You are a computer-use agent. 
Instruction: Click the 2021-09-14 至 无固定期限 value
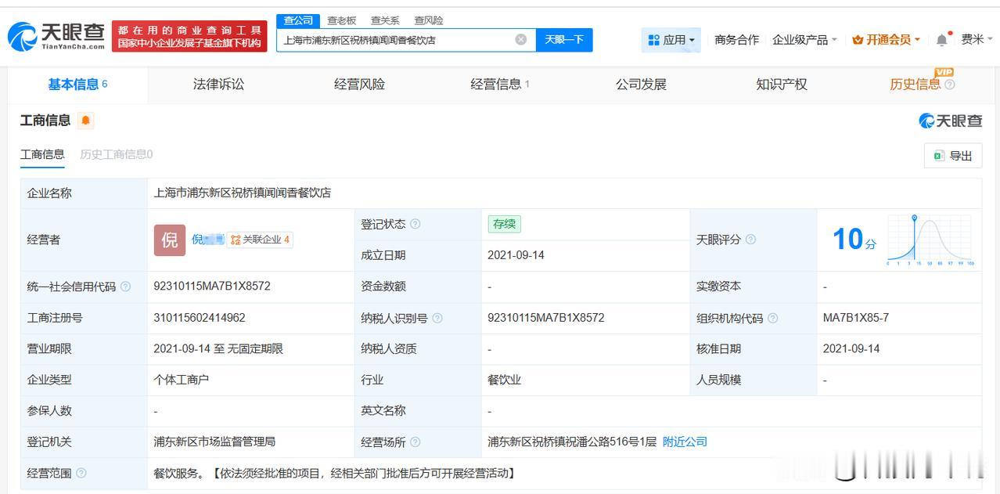[218, 349]
